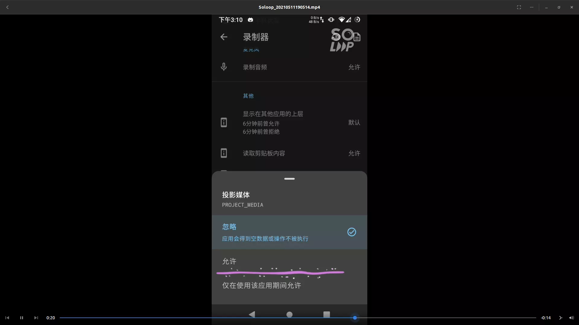Tap the vibrate mode icon in the status bar
The width and height of the screenshot is (579, 325).
tap(331, 20)
